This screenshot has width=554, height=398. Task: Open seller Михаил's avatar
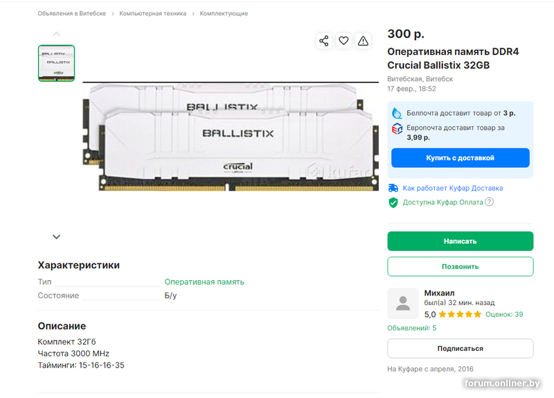click(x=402, y=303)
